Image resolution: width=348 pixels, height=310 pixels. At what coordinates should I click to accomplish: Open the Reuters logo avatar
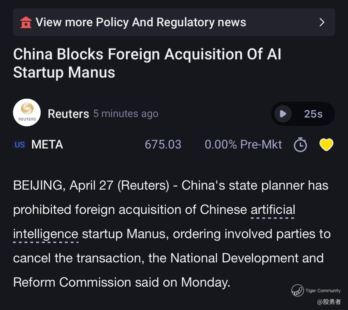(27, 113)
